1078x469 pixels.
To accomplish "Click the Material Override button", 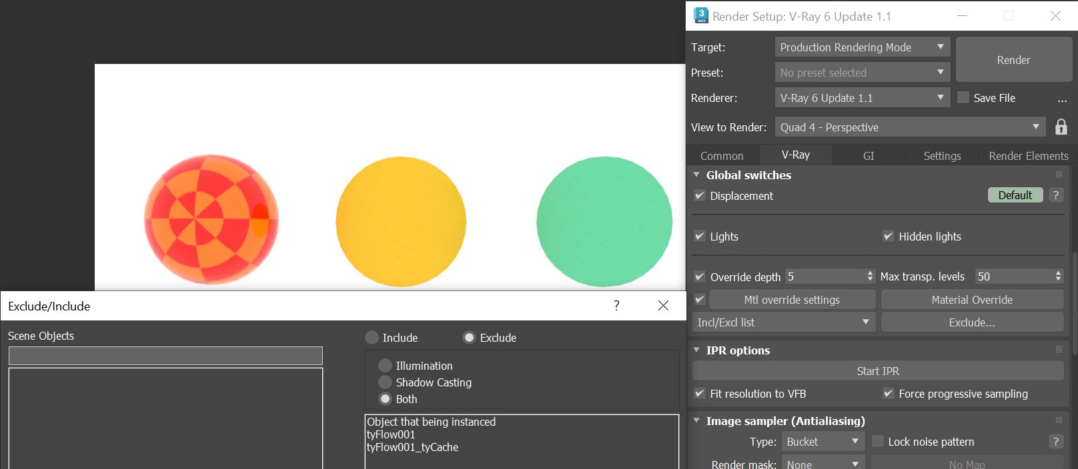I will [972, 300].
